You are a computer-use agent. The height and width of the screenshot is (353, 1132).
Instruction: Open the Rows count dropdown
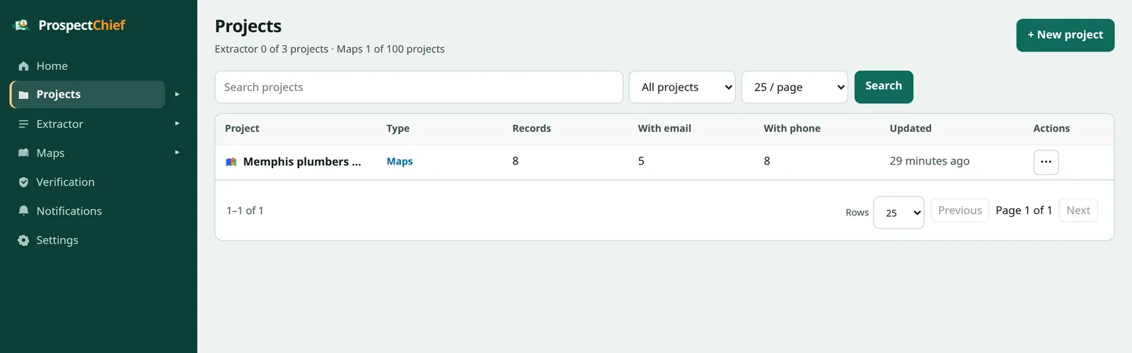pyautogui.click(x=899, y=213)
